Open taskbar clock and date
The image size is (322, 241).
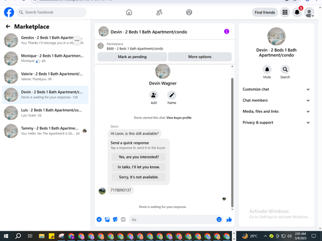point(300,236)
